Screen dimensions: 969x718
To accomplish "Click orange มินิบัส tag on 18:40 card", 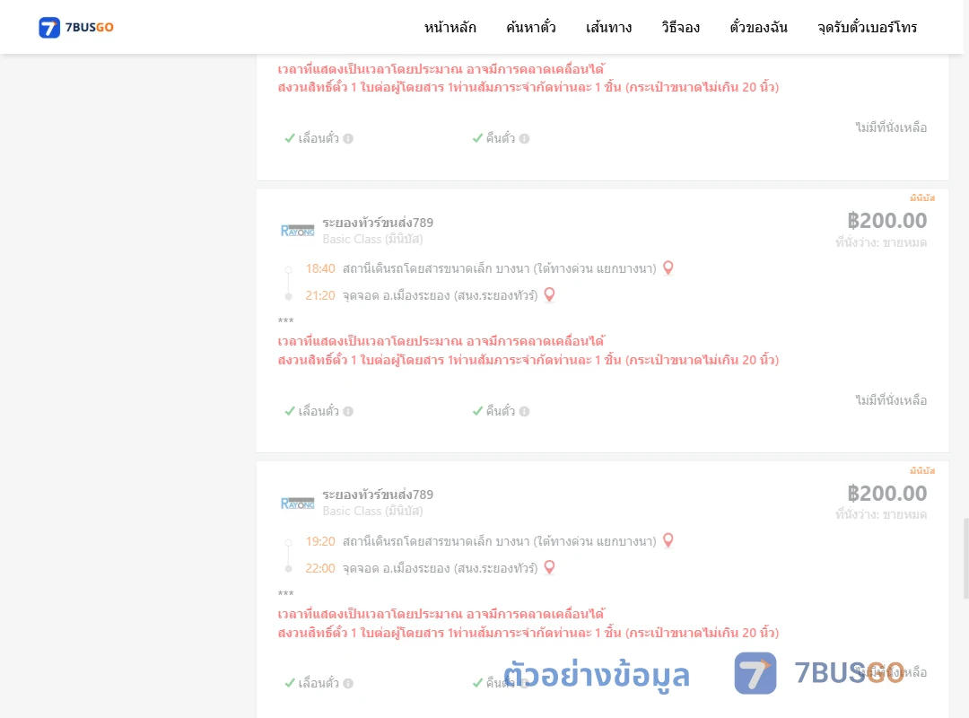I will (922, 197).
